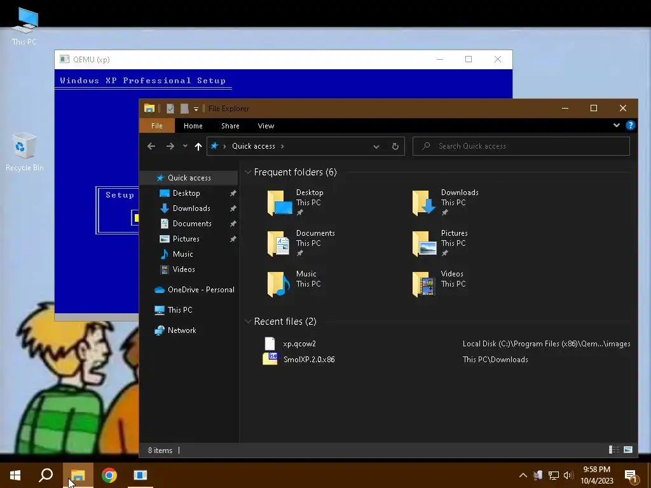The height and width of the screenshot is (488, 651).
Task: Click File Explorer taskbar button
Action: 78,475
